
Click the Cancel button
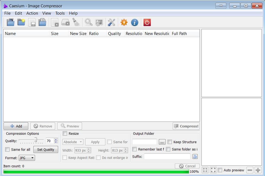pos(187,166)
